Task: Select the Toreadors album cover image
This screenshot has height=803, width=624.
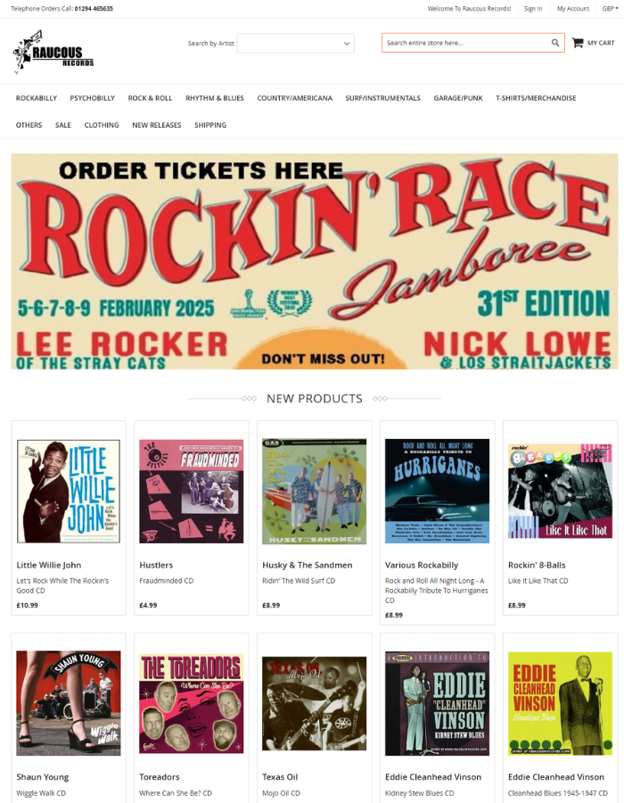Action: pos(192,703)
